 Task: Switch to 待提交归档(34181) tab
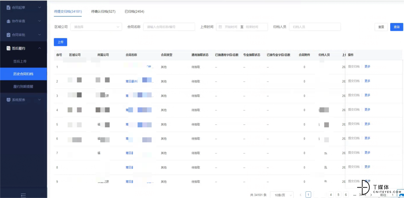point(68,12)
